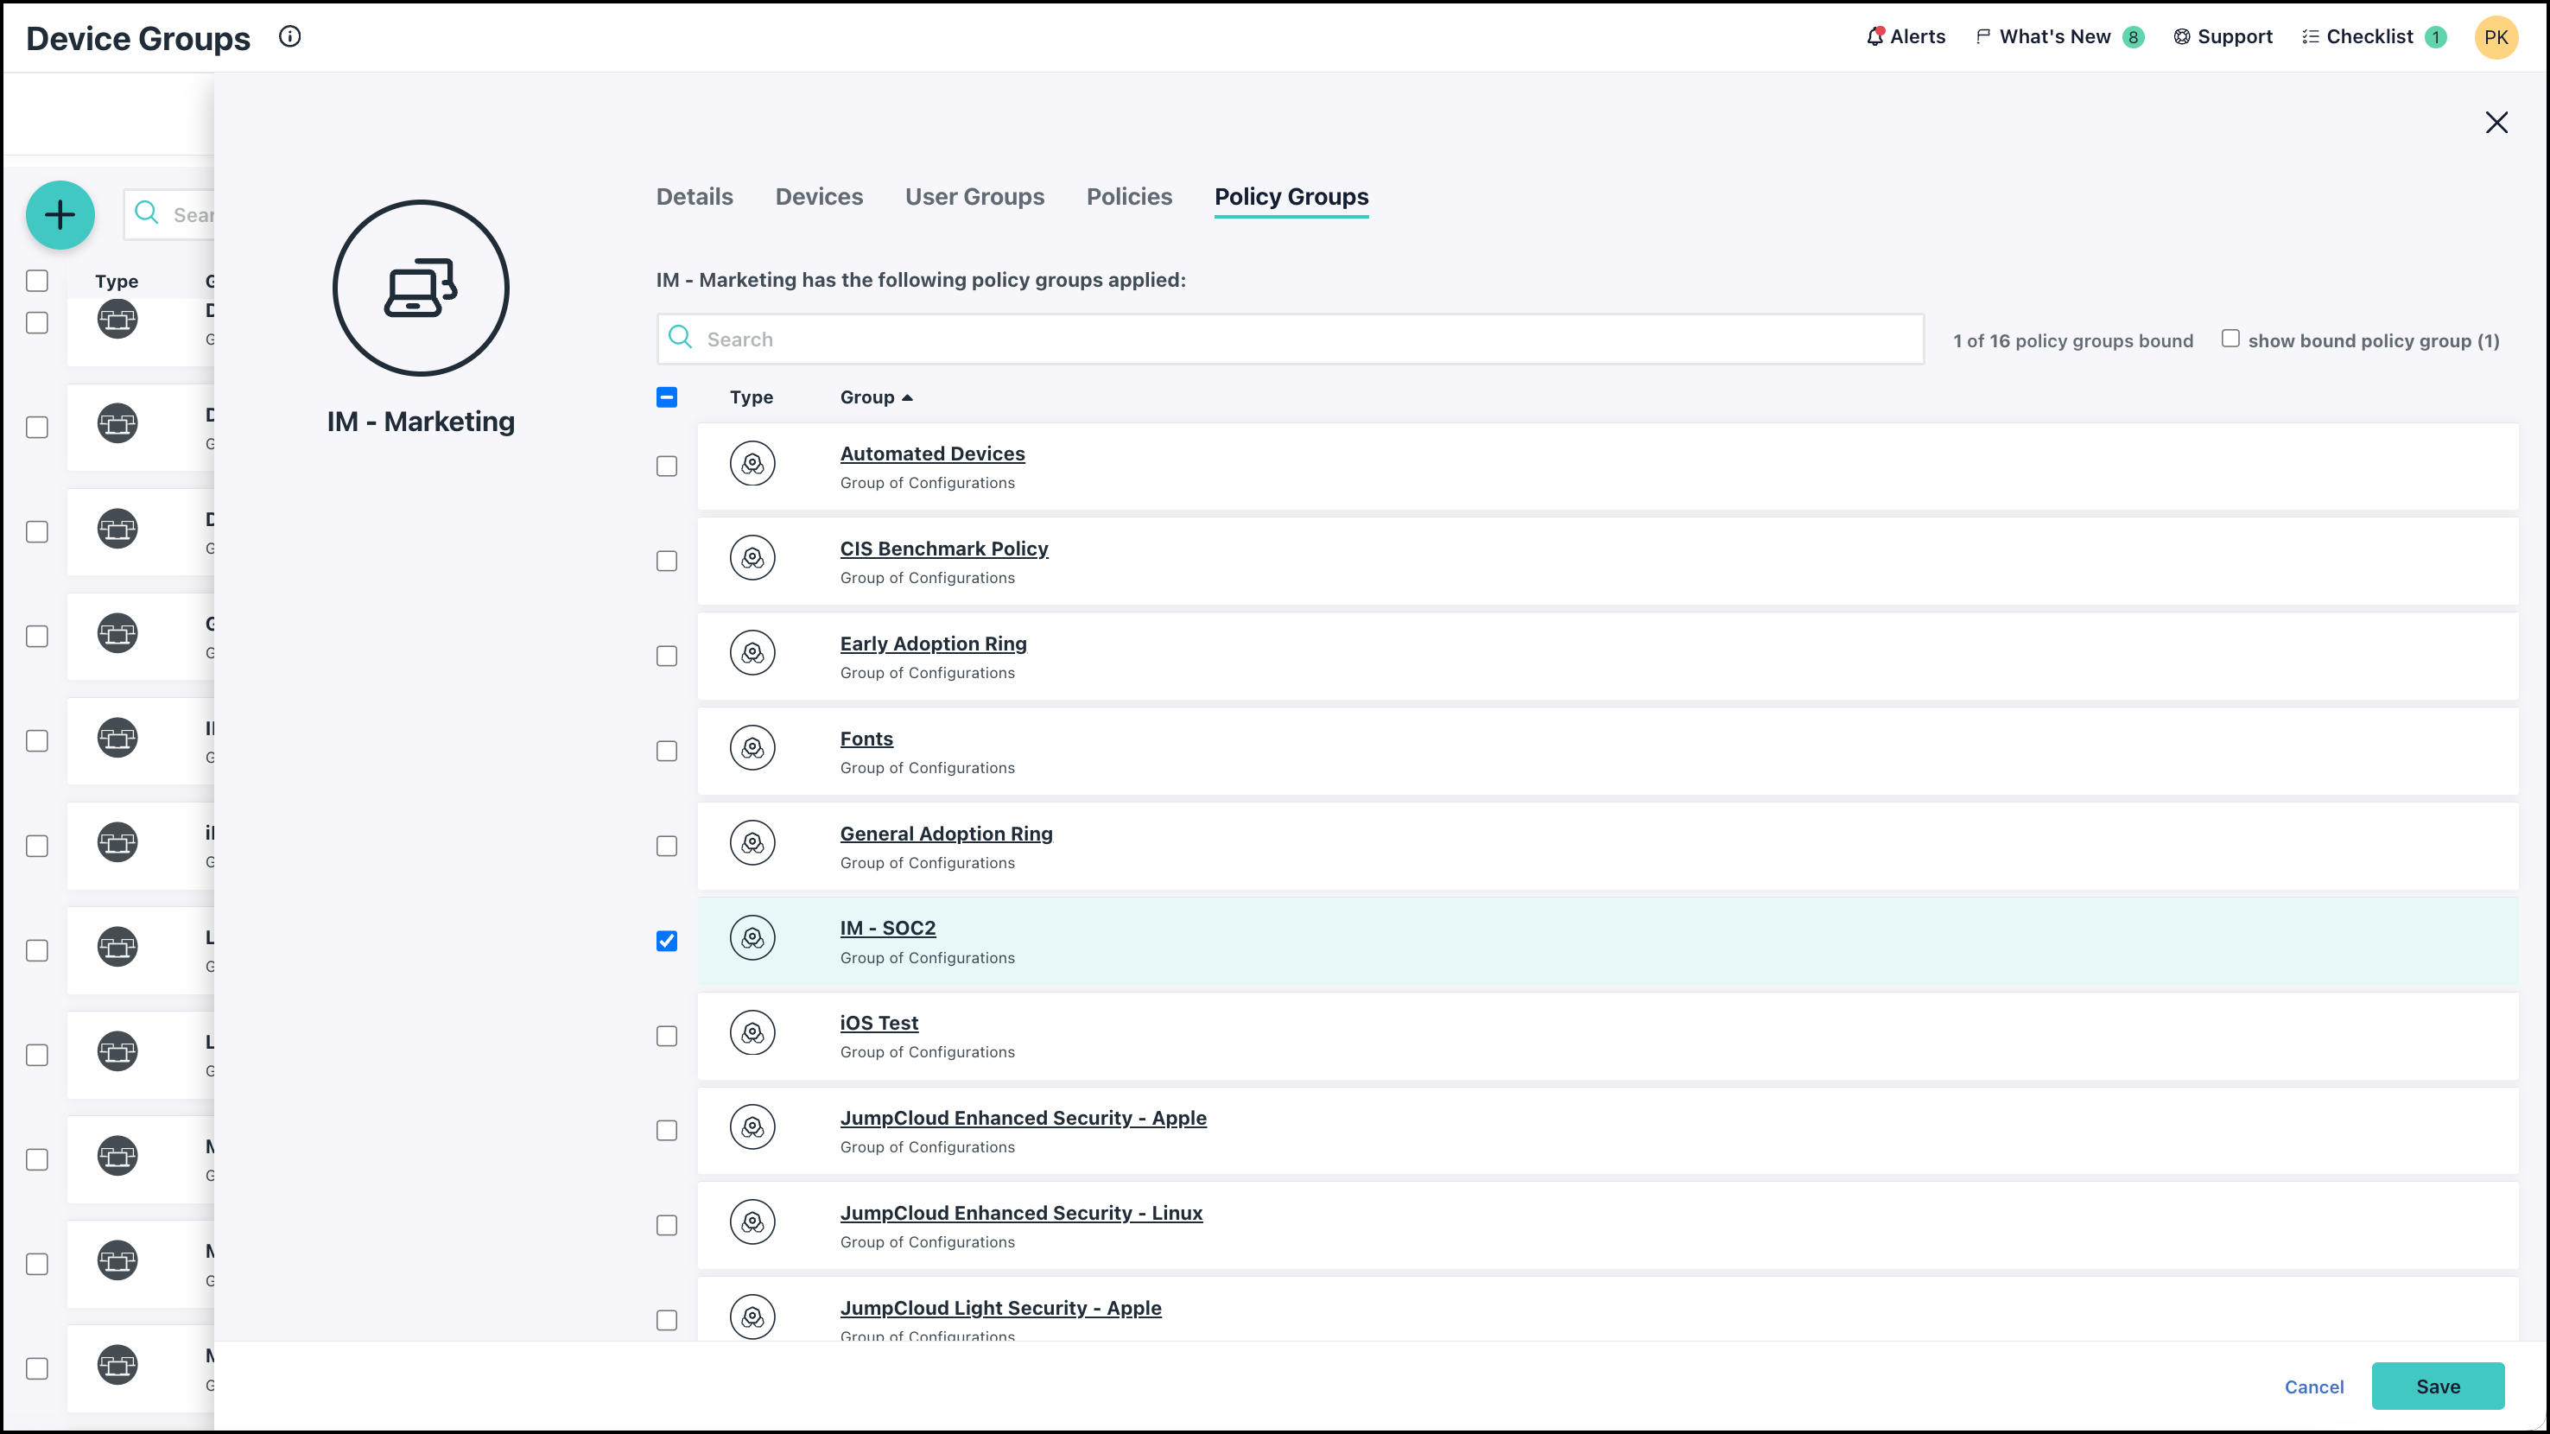Sort by the Group column arrow
The height and width of the screenshot is (1434, 2550).
click(907, 397)
